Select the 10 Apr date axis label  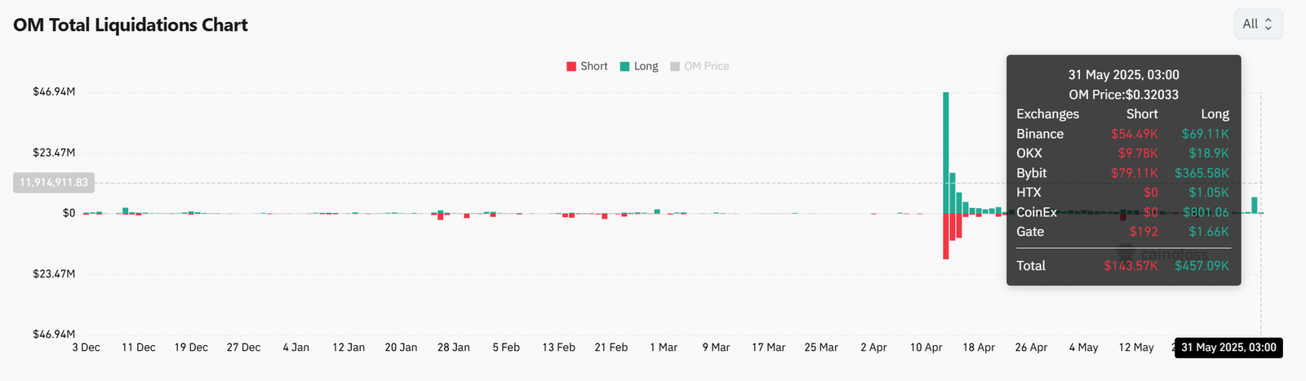(x=926, y=348)
